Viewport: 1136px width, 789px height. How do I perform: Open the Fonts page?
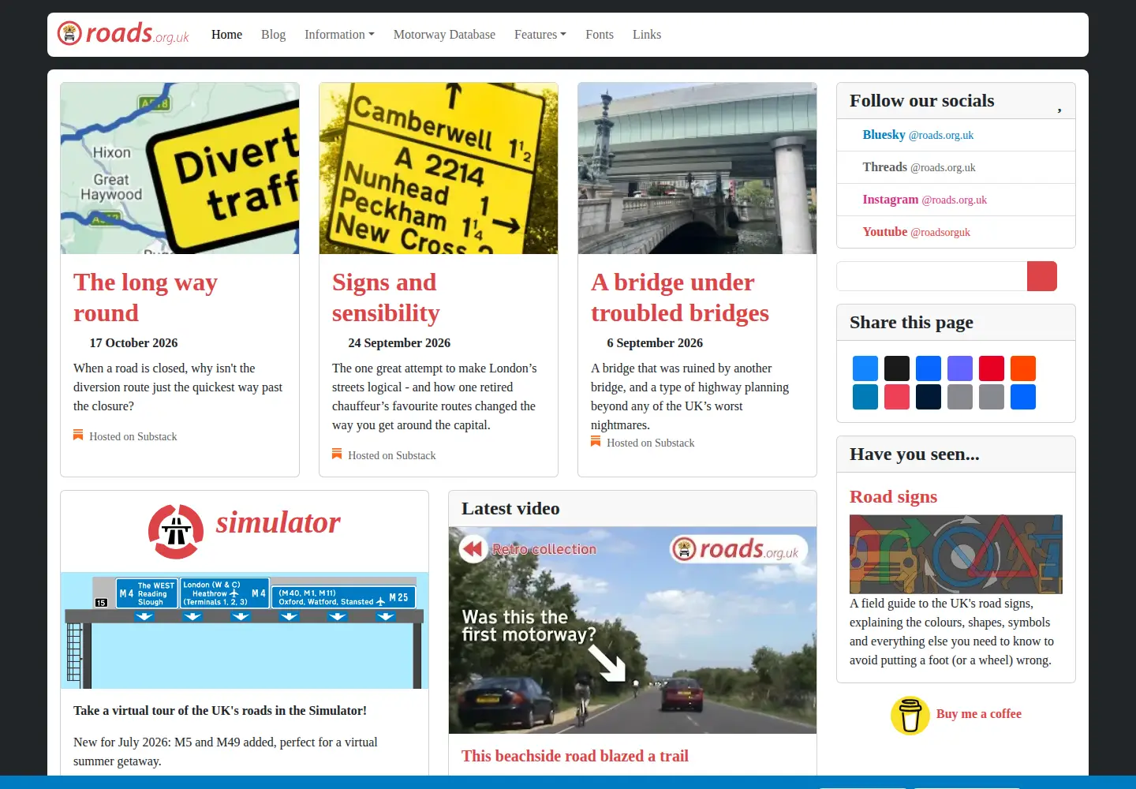tap(600, 35)
